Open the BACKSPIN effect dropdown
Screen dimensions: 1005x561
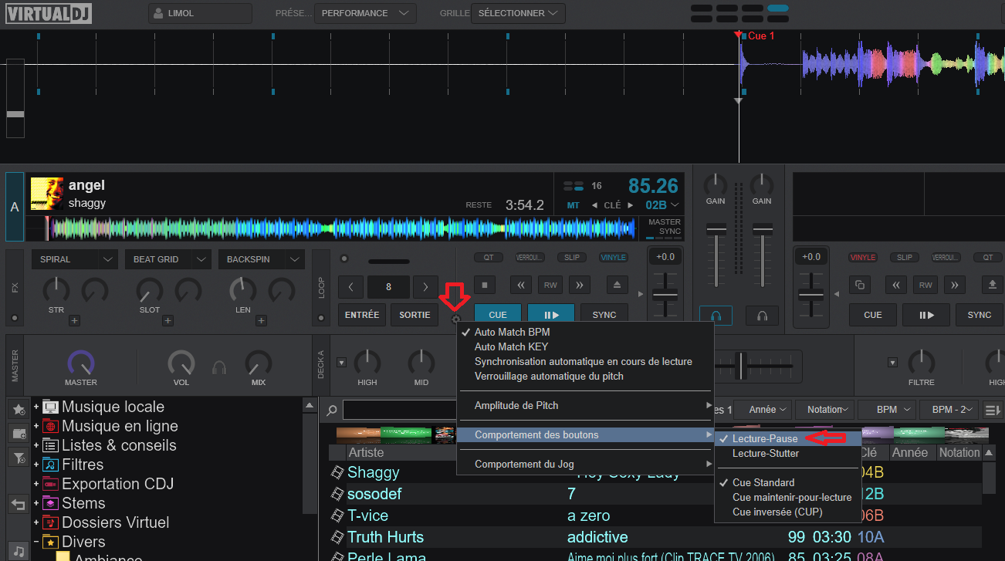click(x=262, y=259)
